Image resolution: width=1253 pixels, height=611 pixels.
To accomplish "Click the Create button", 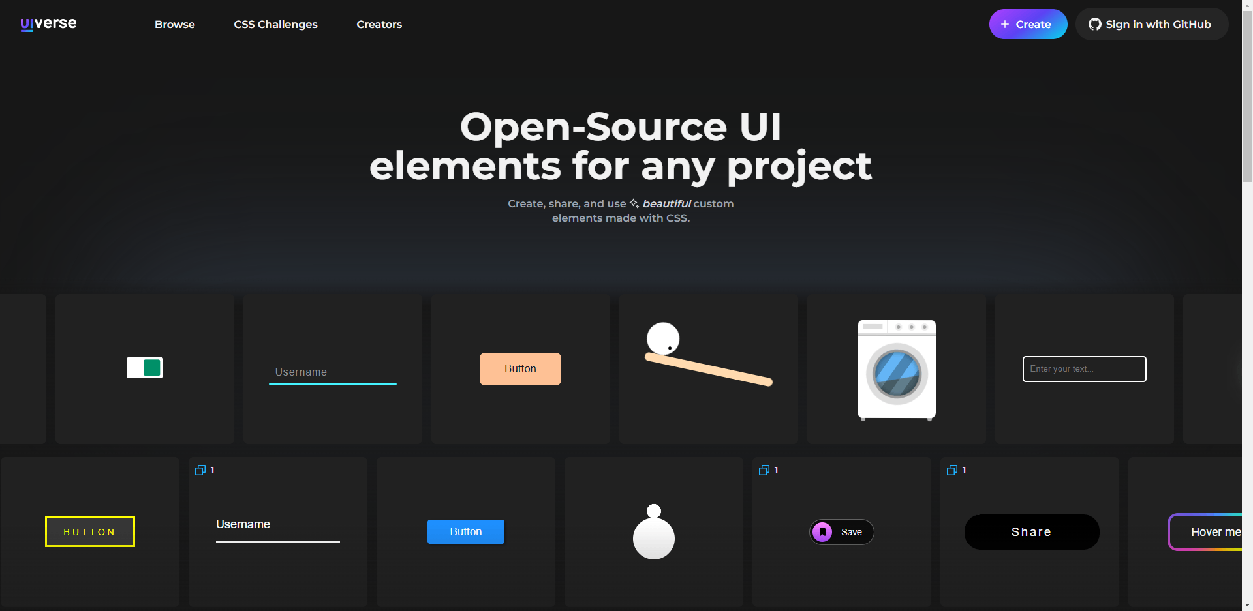I will [x=1028, y=24].
